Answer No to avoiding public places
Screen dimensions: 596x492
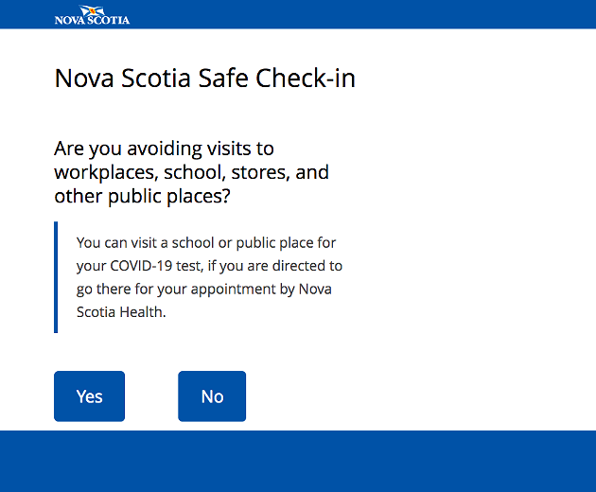coord(212,396)
